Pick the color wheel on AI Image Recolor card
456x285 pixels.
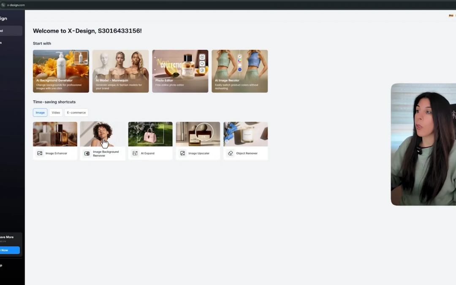[x=240, y=61]
